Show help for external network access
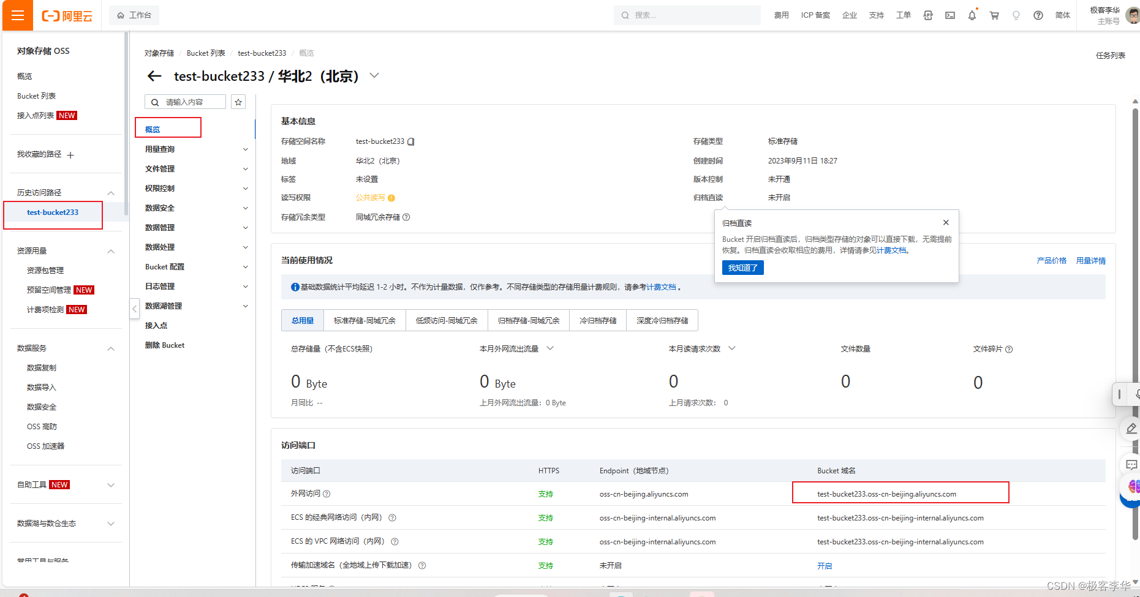 [327, 494]
